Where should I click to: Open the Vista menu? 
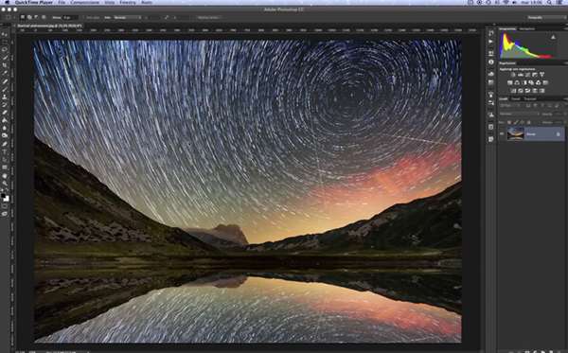(x=110, y=2)
